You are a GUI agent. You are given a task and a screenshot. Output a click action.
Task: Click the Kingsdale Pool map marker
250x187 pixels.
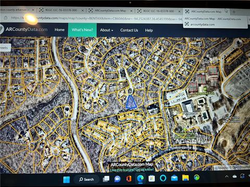[x=205, y=89]
